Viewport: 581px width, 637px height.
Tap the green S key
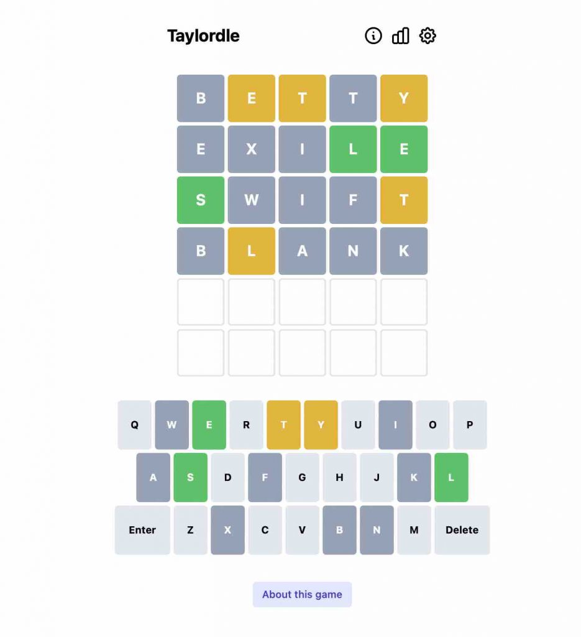pos(190,478)
